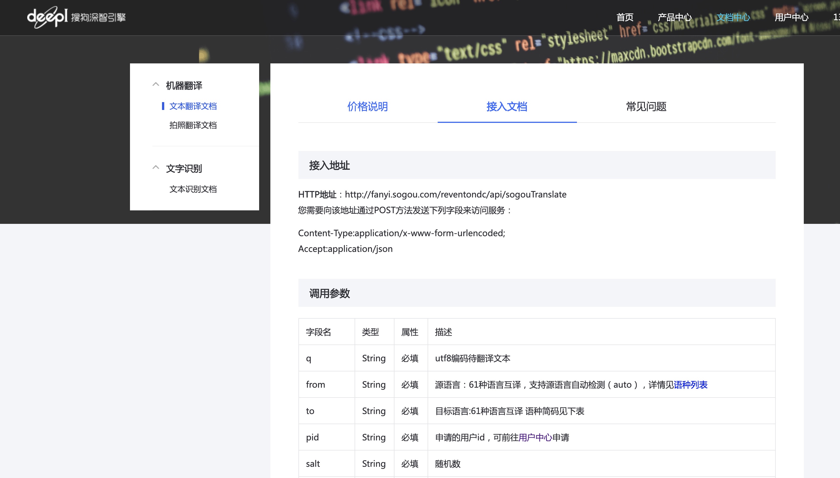The width and height of the screenshot is (840, 478).
Task: Expand the 机器翻译 sidebar group header
Action: tap(184, 85)
